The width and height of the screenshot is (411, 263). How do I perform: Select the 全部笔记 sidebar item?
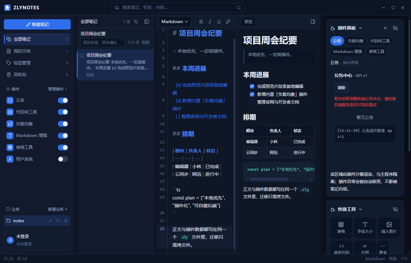tap(37, 39)
